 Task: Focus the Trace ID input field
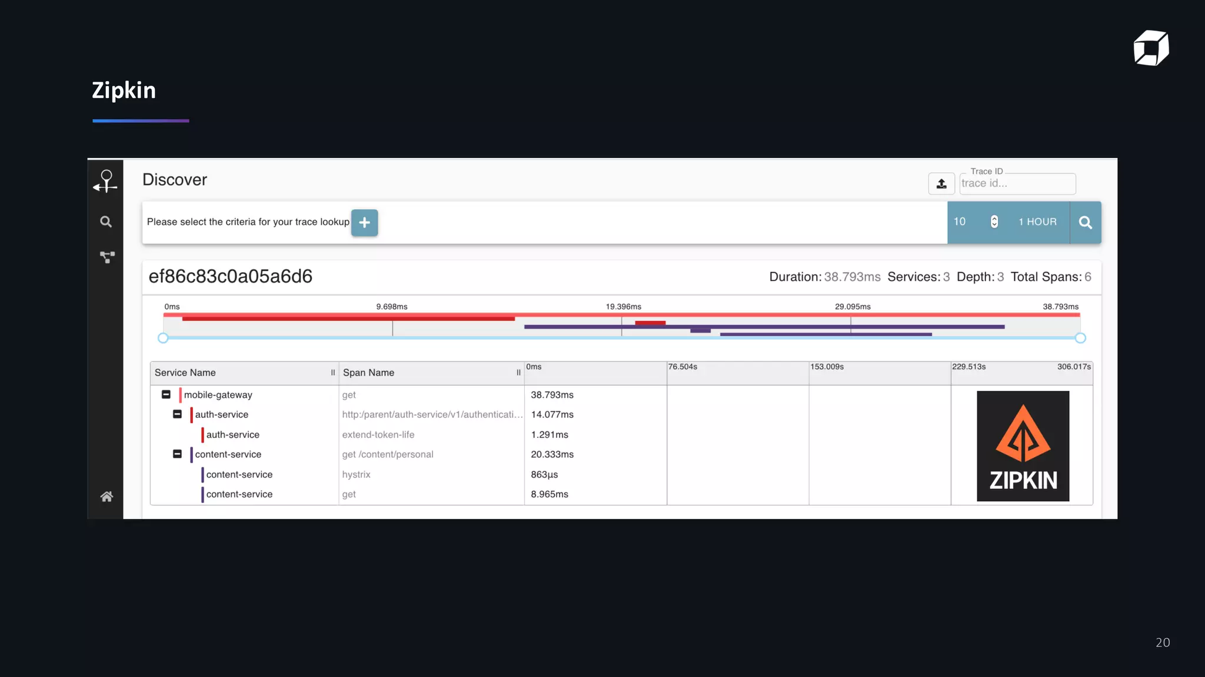click(x=1017, y=183)
